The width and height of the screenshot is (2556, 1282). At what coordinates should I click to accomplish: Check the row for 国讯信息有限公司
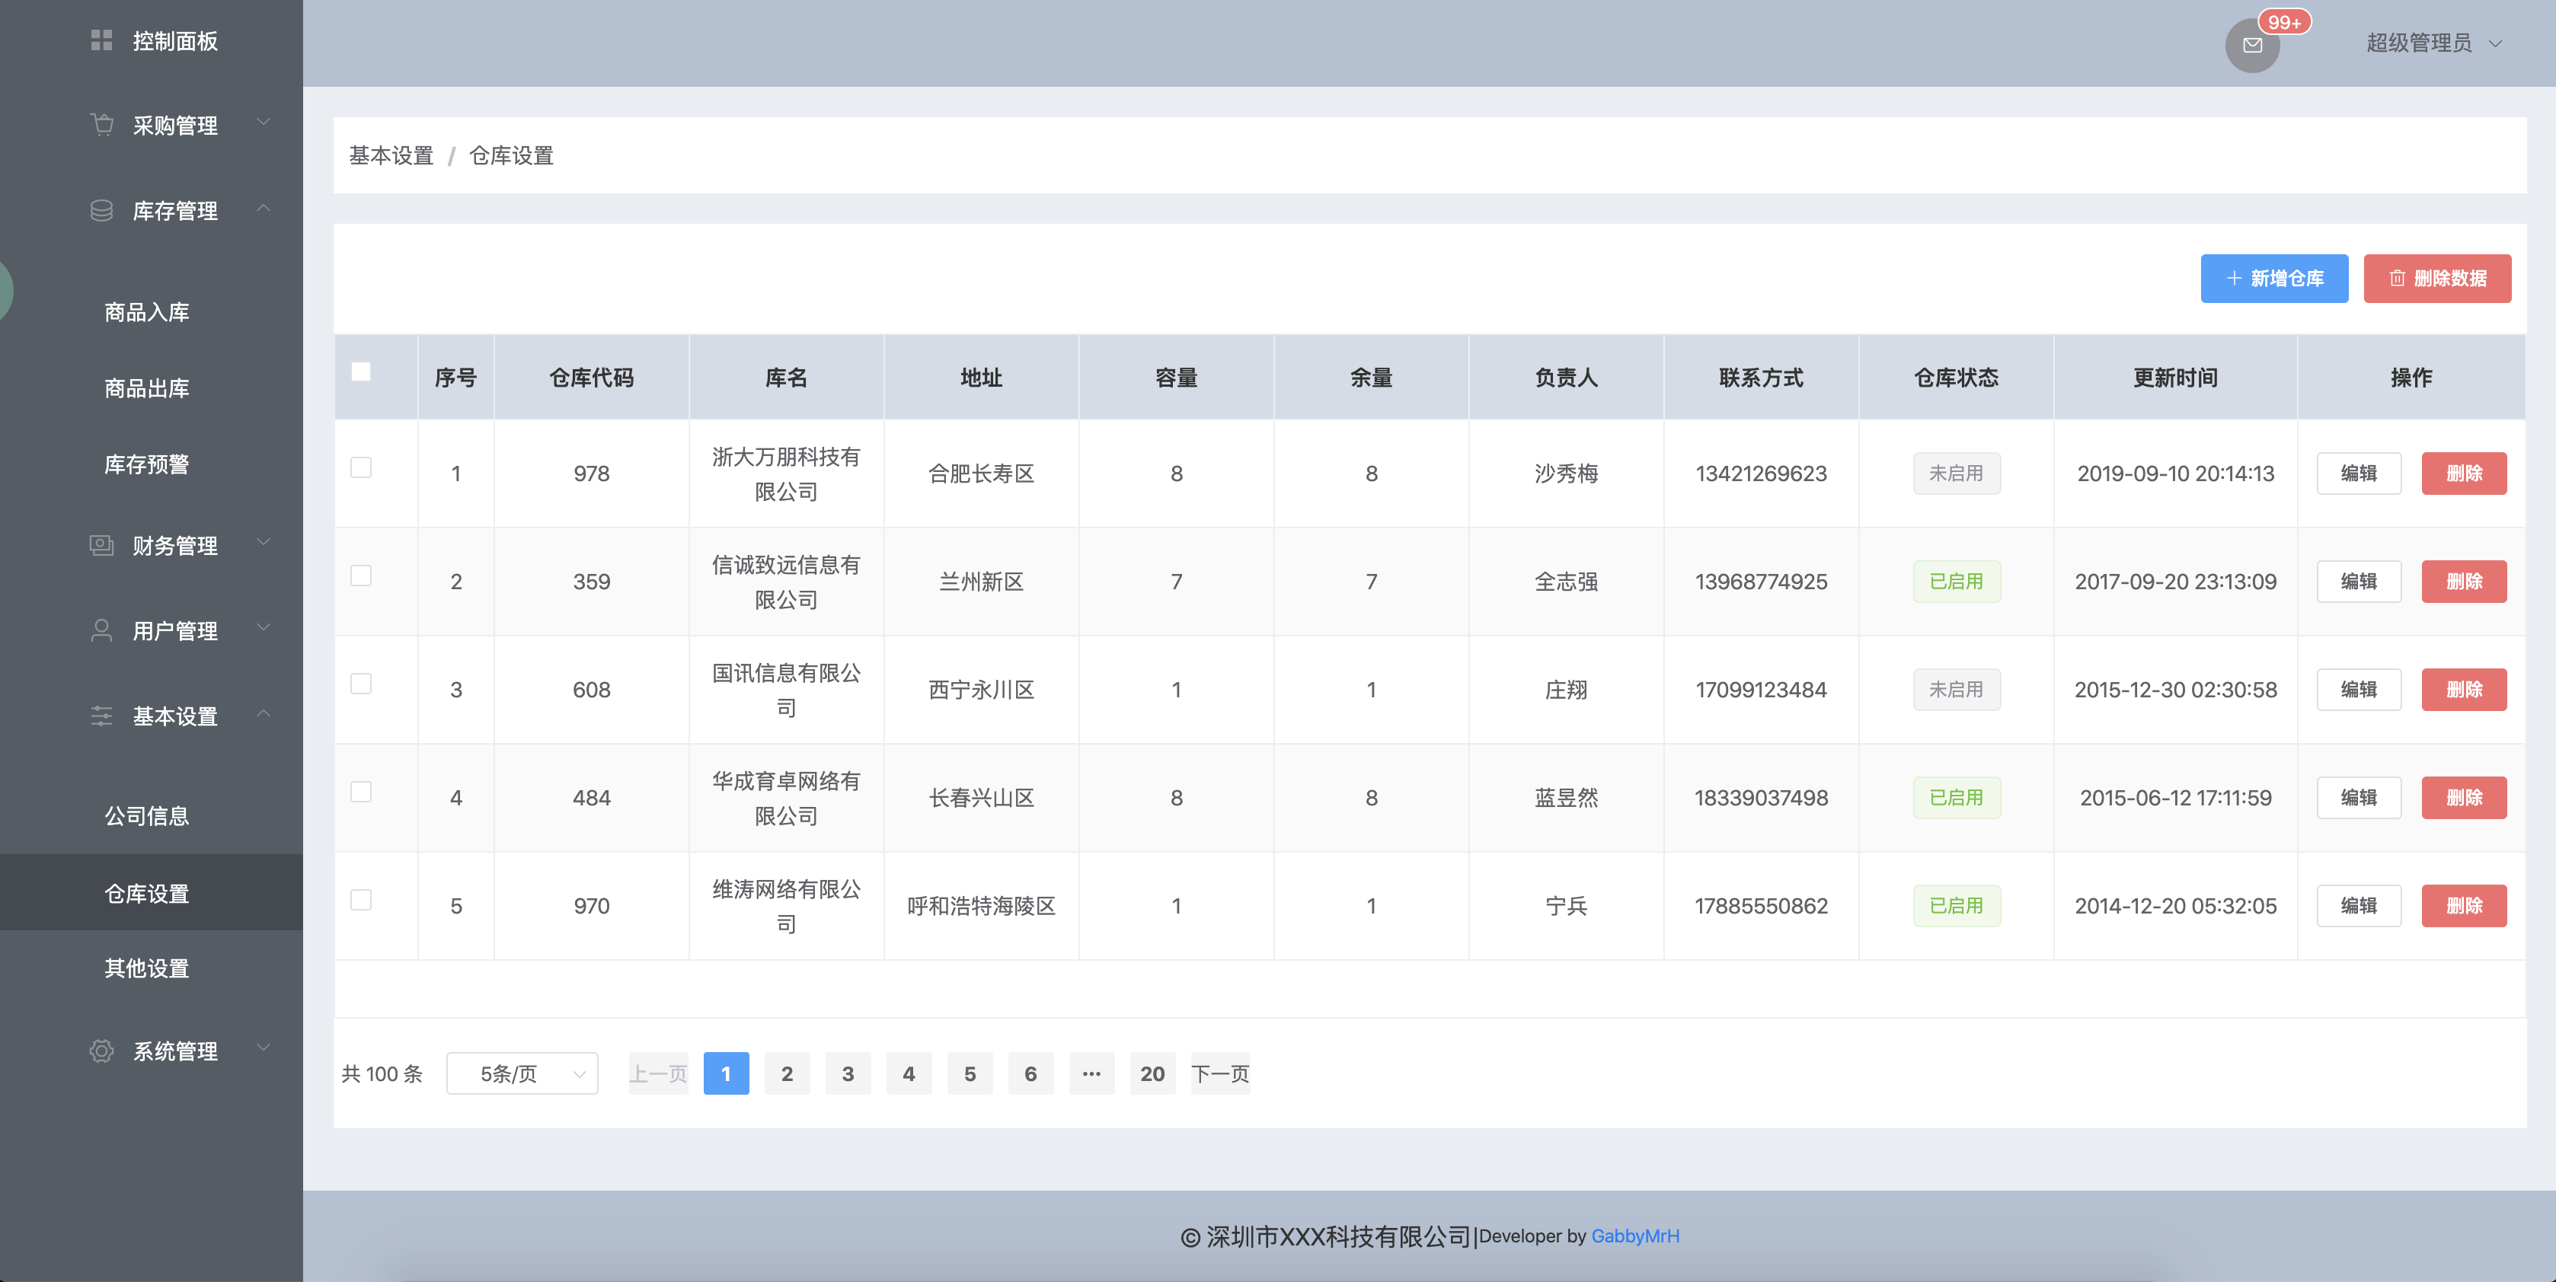click(x=361, y=683)
